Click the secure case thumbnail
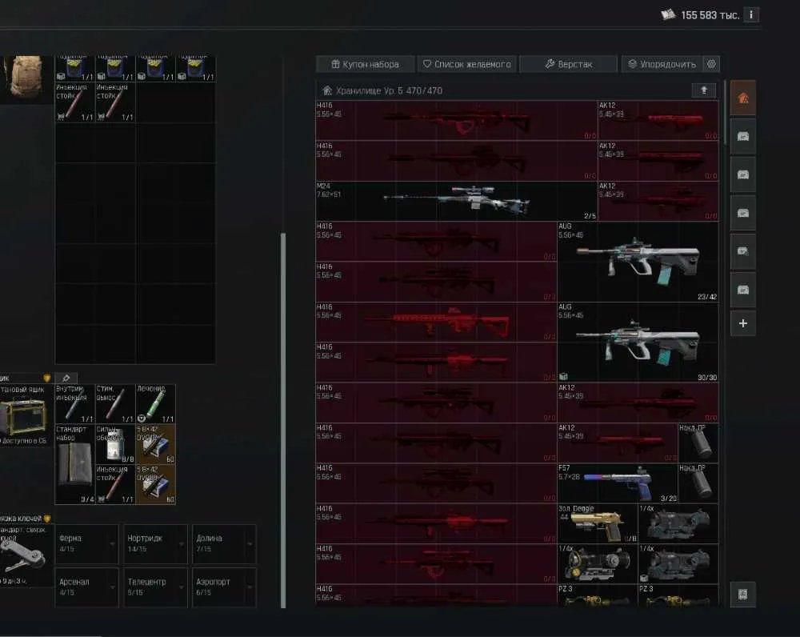 point(23,416)
